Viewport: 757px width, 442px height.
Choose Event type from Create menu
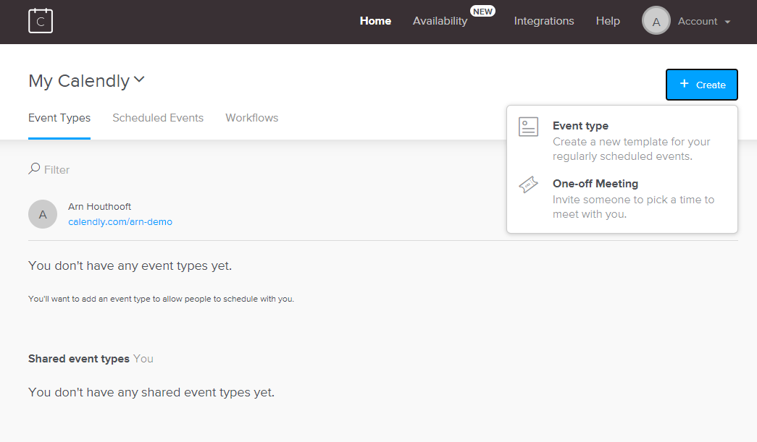pos(622,140)
